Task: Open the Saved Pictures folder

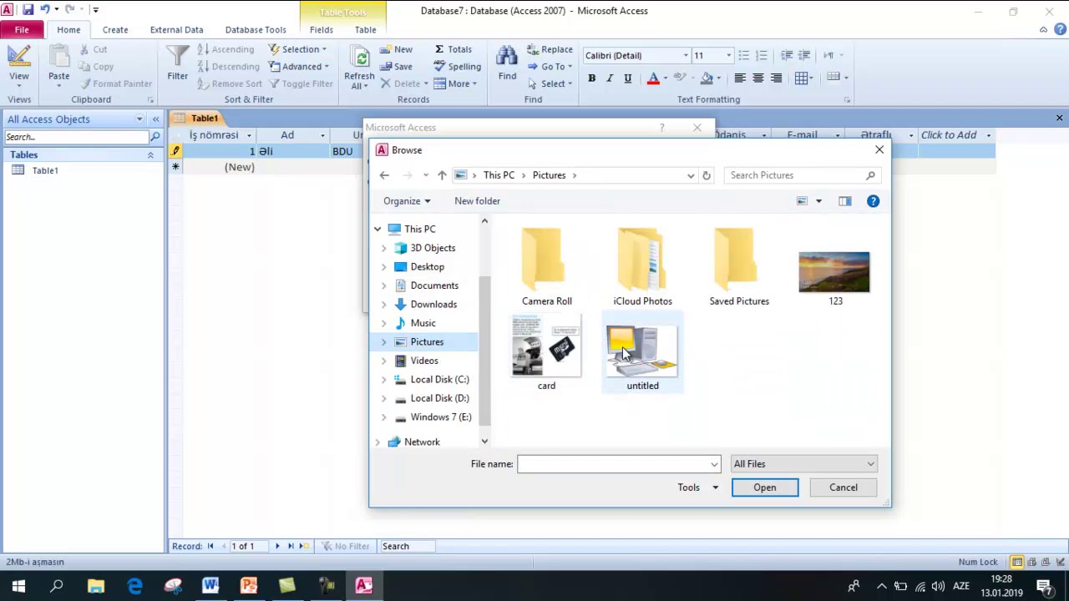Action: pos(739,267)
